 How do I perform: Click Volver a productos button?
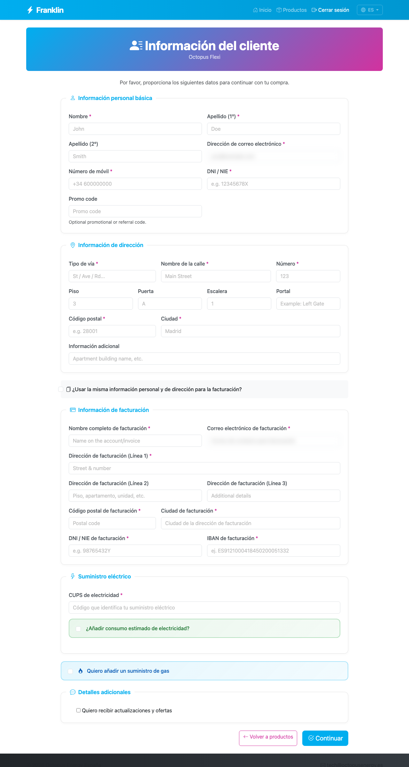(268, 738)
